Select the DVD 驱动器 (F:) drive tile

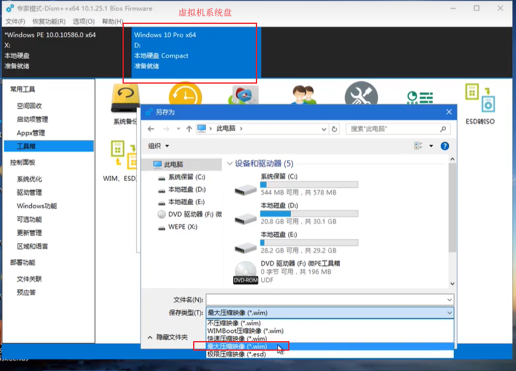tap(287, 272)
